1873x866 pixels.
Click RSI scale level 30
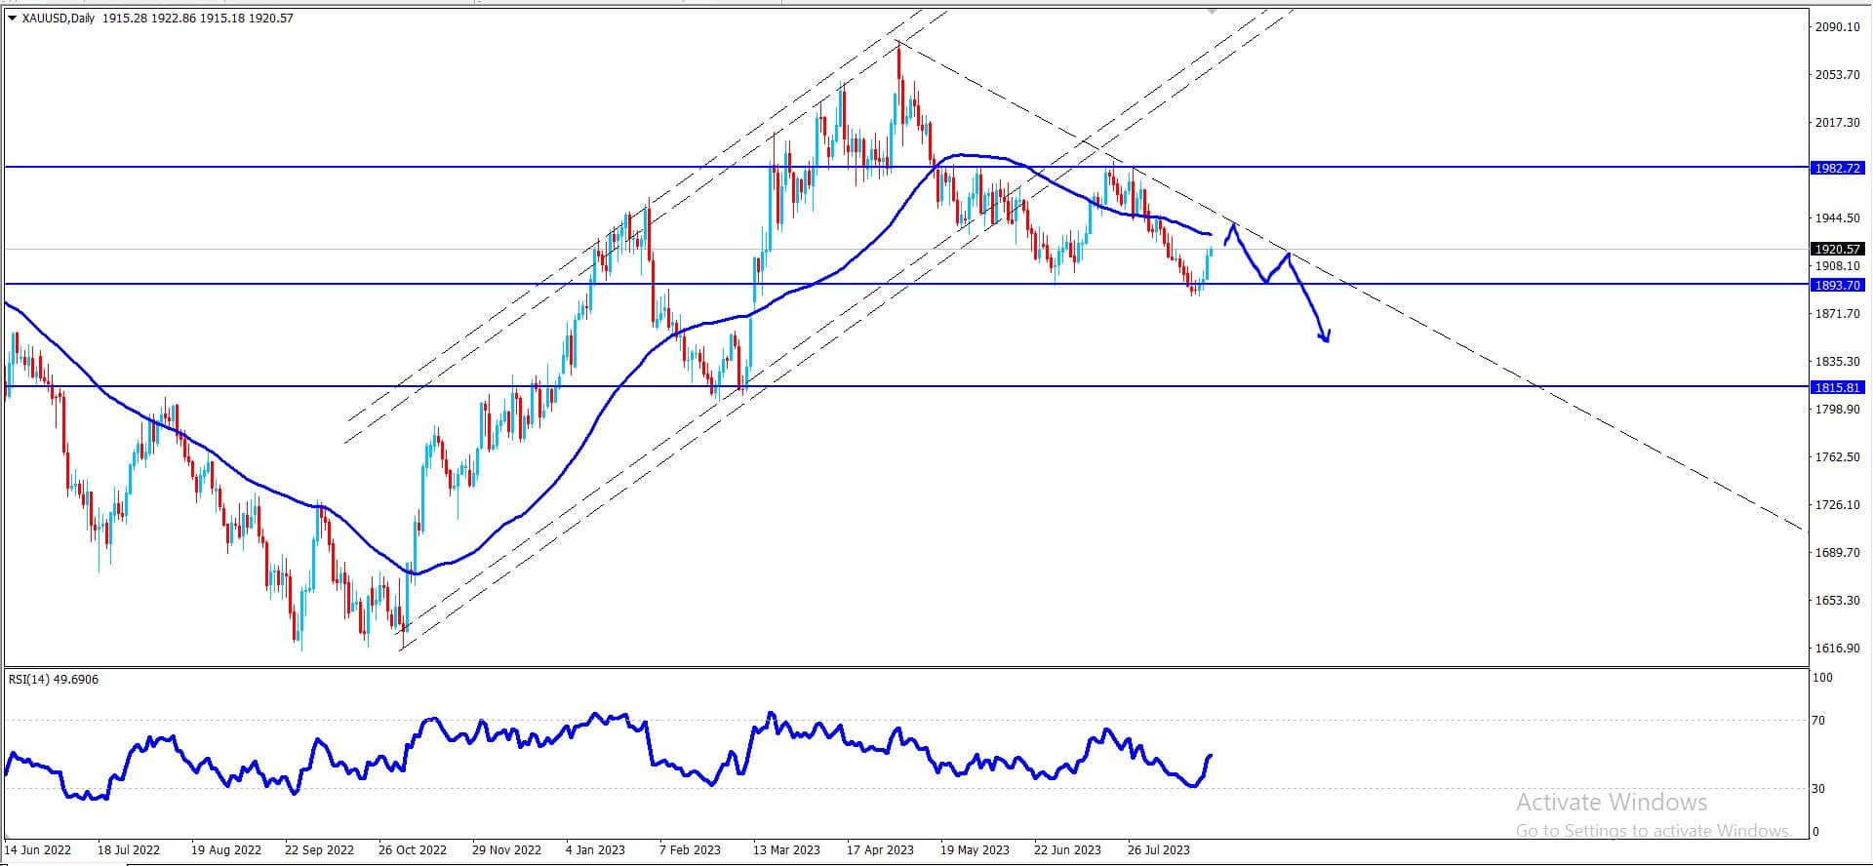pos(1818,789)
